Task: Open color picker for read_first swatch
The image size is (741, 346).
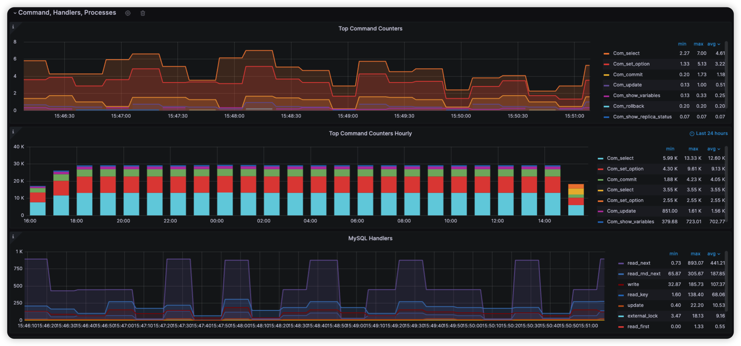Action: 621,327
